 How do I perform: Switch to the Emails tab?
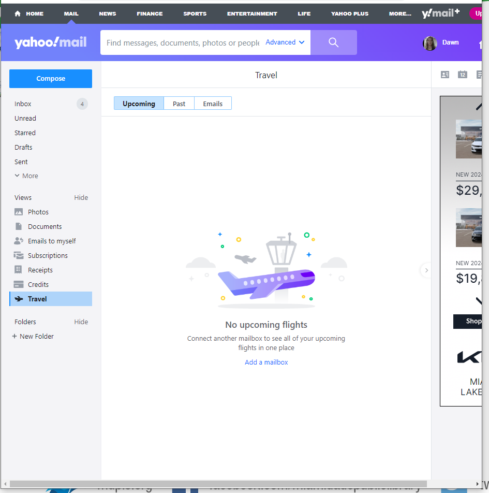213,104
